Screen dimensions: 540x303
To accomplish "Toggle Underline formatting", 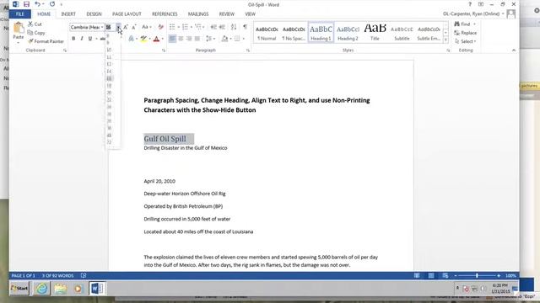I will 90,39.
